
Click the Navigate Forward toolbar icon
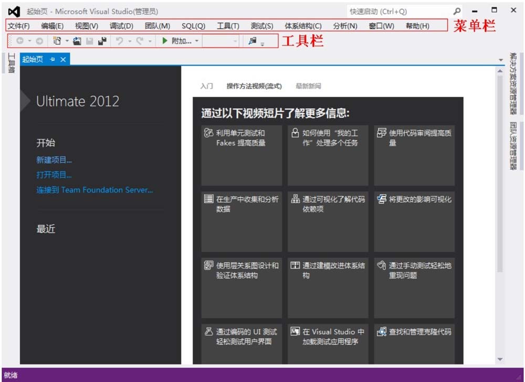pos(39,41)
